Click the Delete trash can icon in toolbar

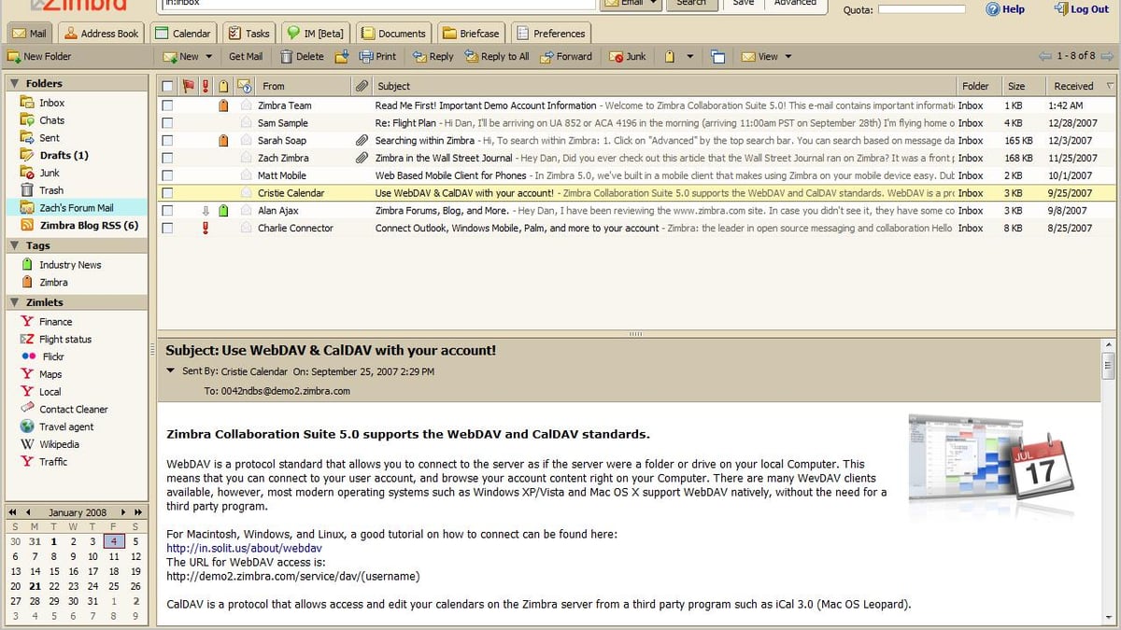[286, 56]
